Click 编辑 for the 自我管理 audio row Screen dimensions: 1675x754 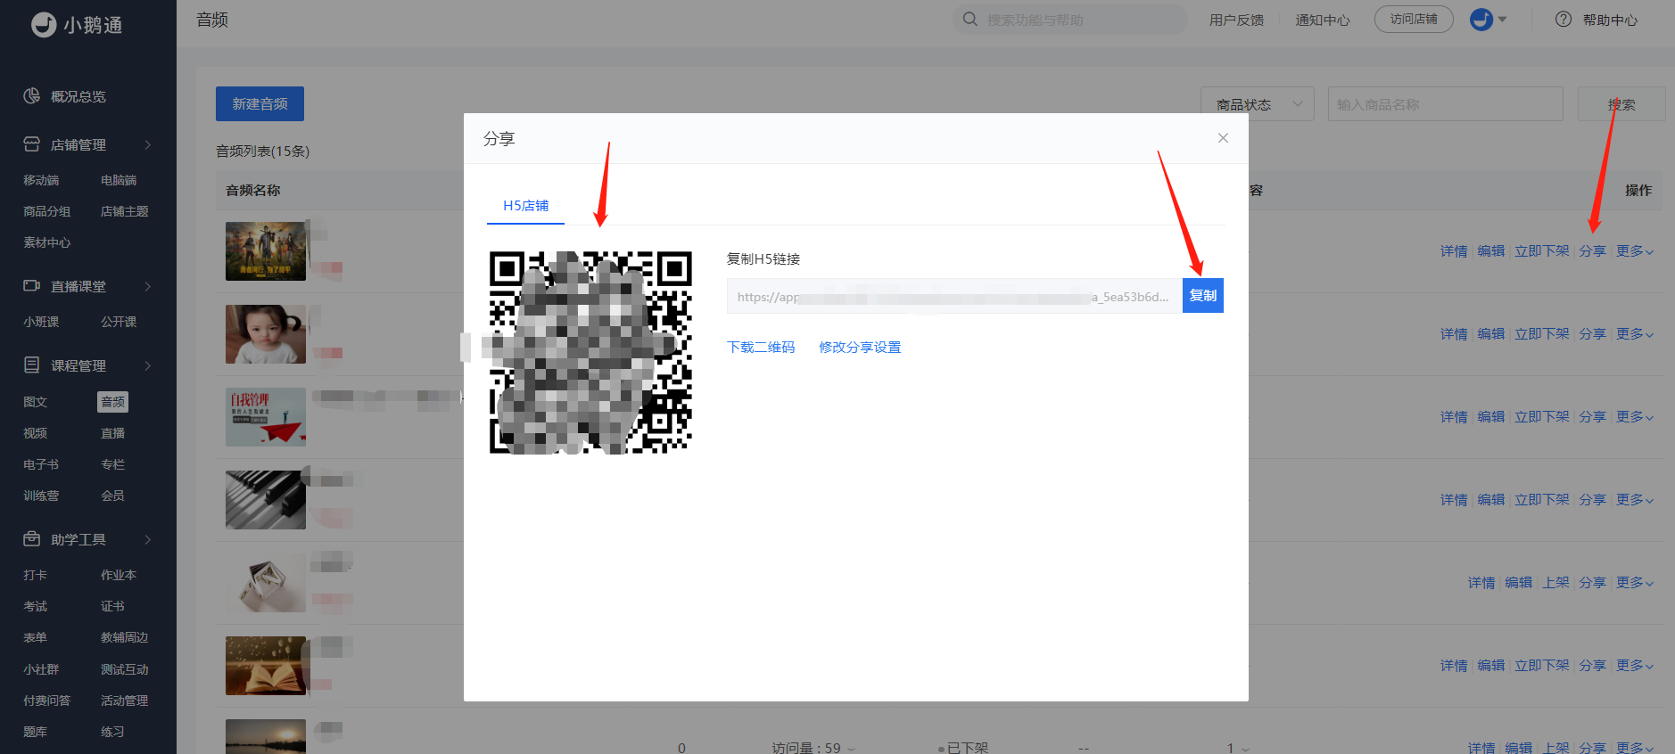(x=1490, y=417)
